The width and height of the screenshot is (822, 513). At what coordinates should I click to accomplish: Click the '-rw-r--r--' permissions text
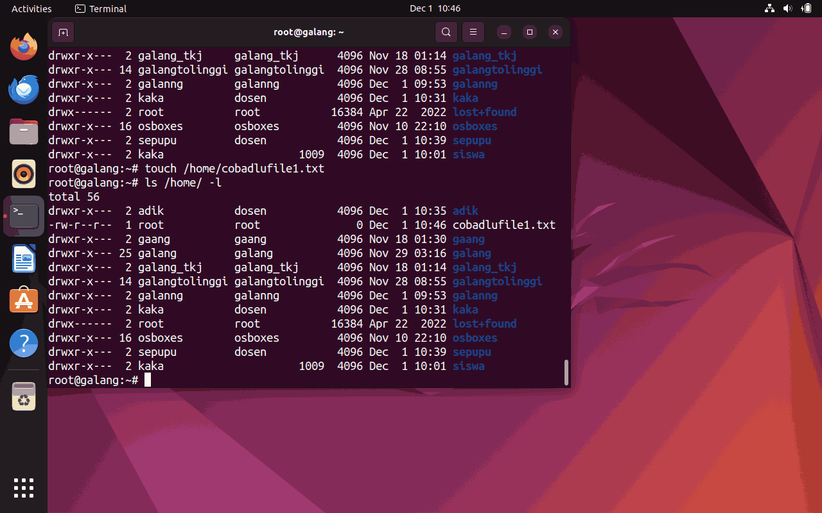[80, 225]
